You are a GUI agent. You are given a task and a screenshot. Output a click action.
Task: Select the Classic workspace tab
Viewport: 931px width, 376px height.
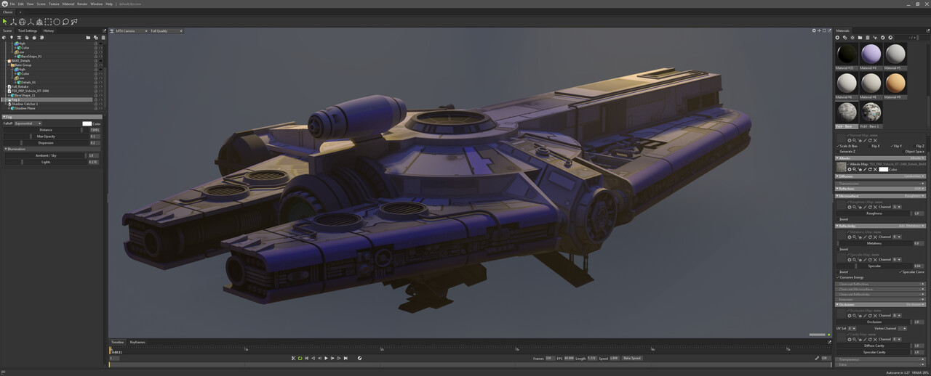tap(7, 12)
